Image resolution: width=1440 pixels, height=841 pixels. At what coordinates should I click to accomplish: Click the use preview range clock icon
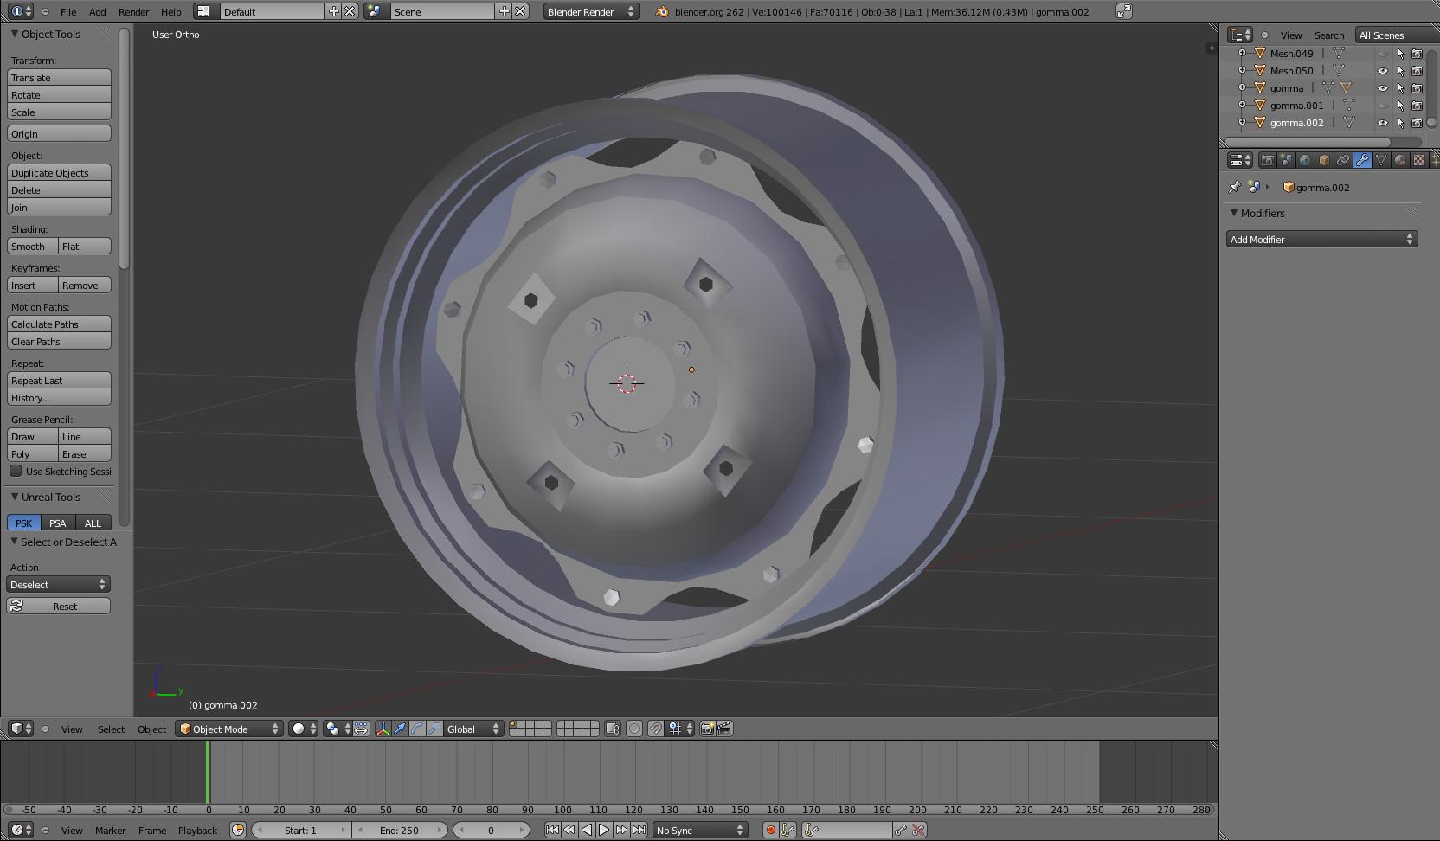tap(238, 830)
